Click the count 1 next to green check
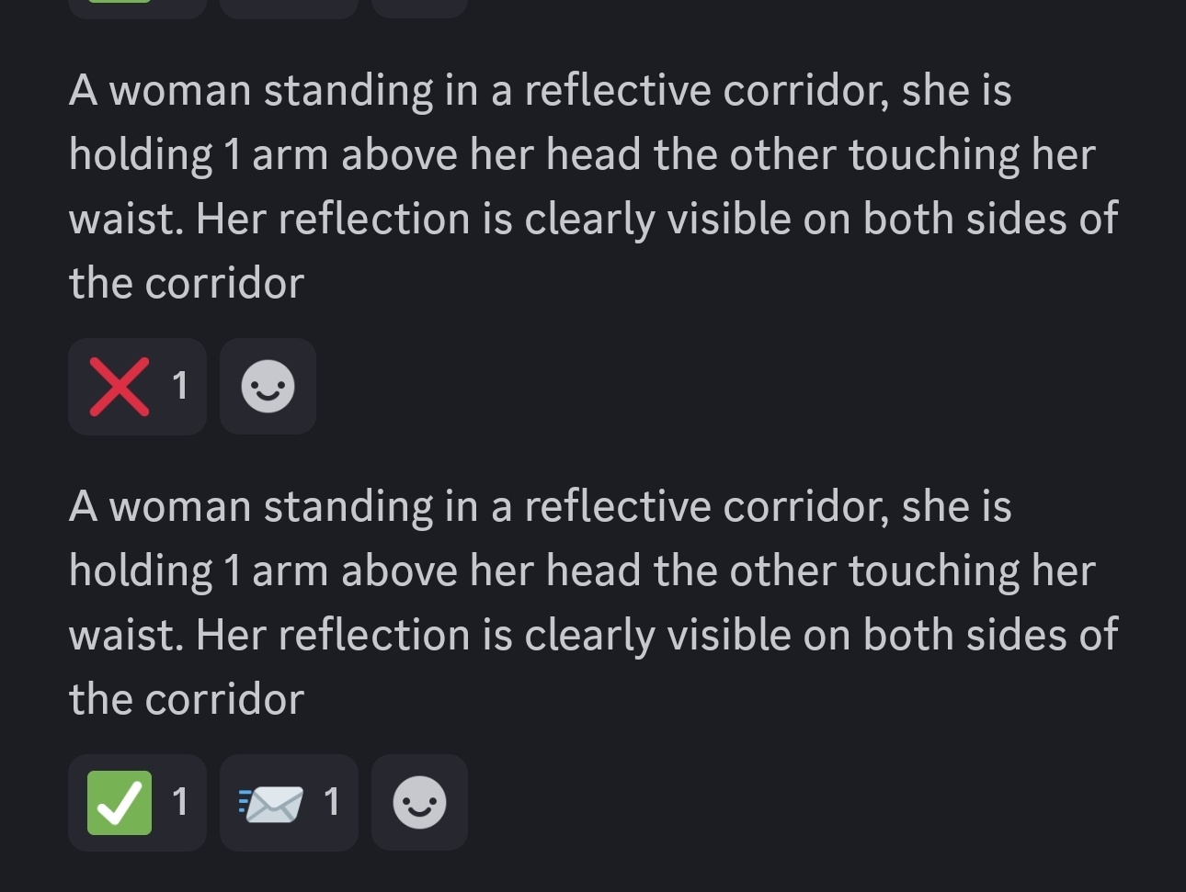The height and width of the screenshot is (892, 1186). click(x=180, y=803)
